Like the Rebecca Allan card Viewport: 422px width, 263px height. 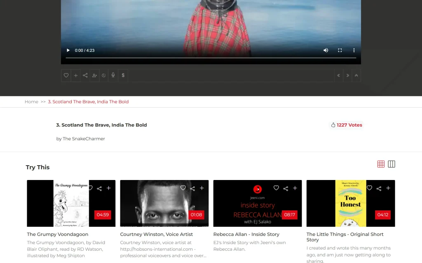click(x=276, y=188)
